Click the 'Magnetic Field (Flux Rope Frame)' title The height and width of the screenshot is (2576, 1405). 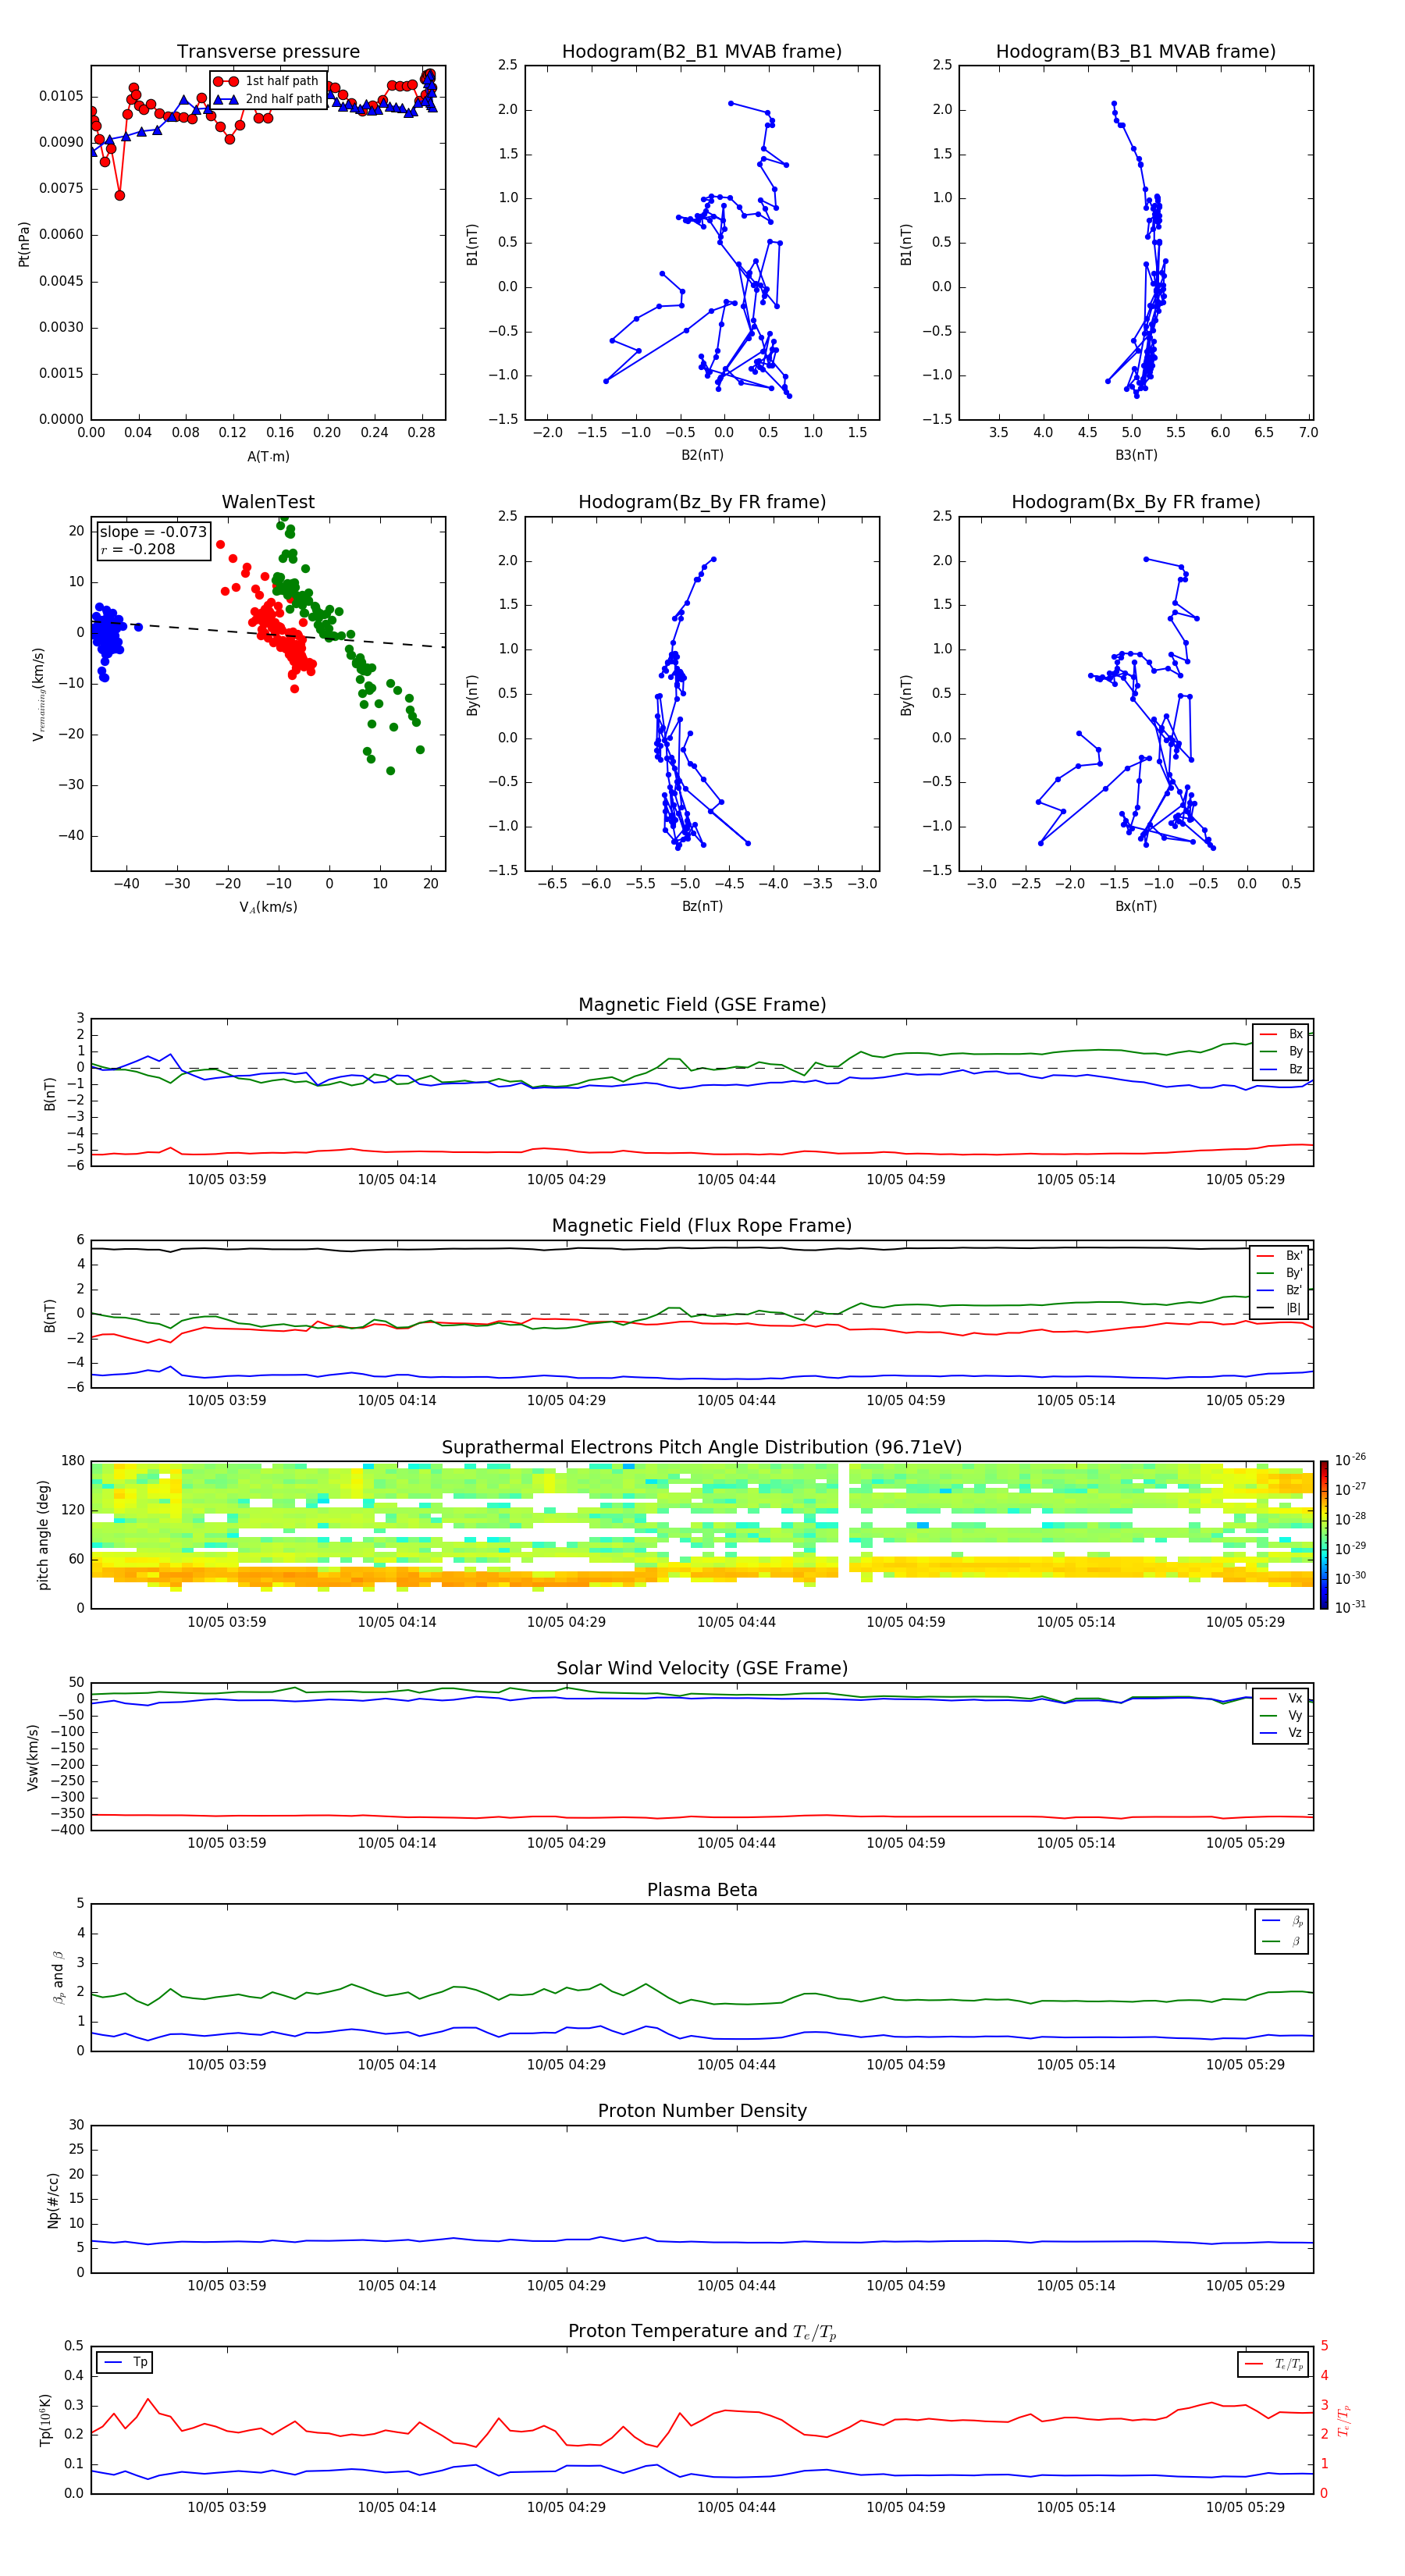click(x=702, y=1226)
